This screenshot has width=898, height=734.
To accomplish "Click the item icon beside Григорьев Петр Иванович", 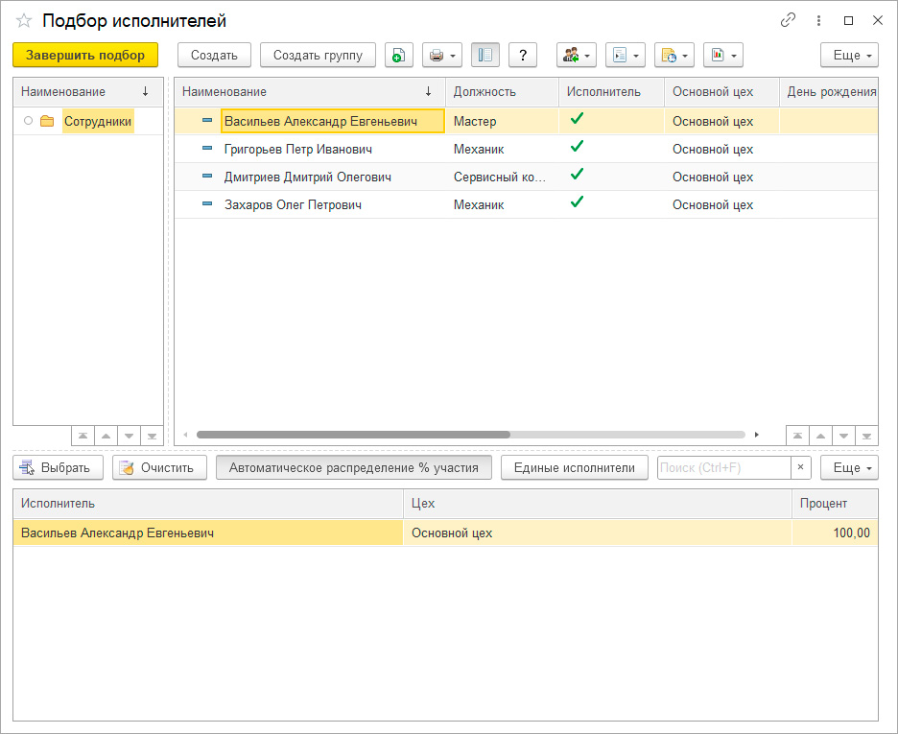I will pos(207,149).
